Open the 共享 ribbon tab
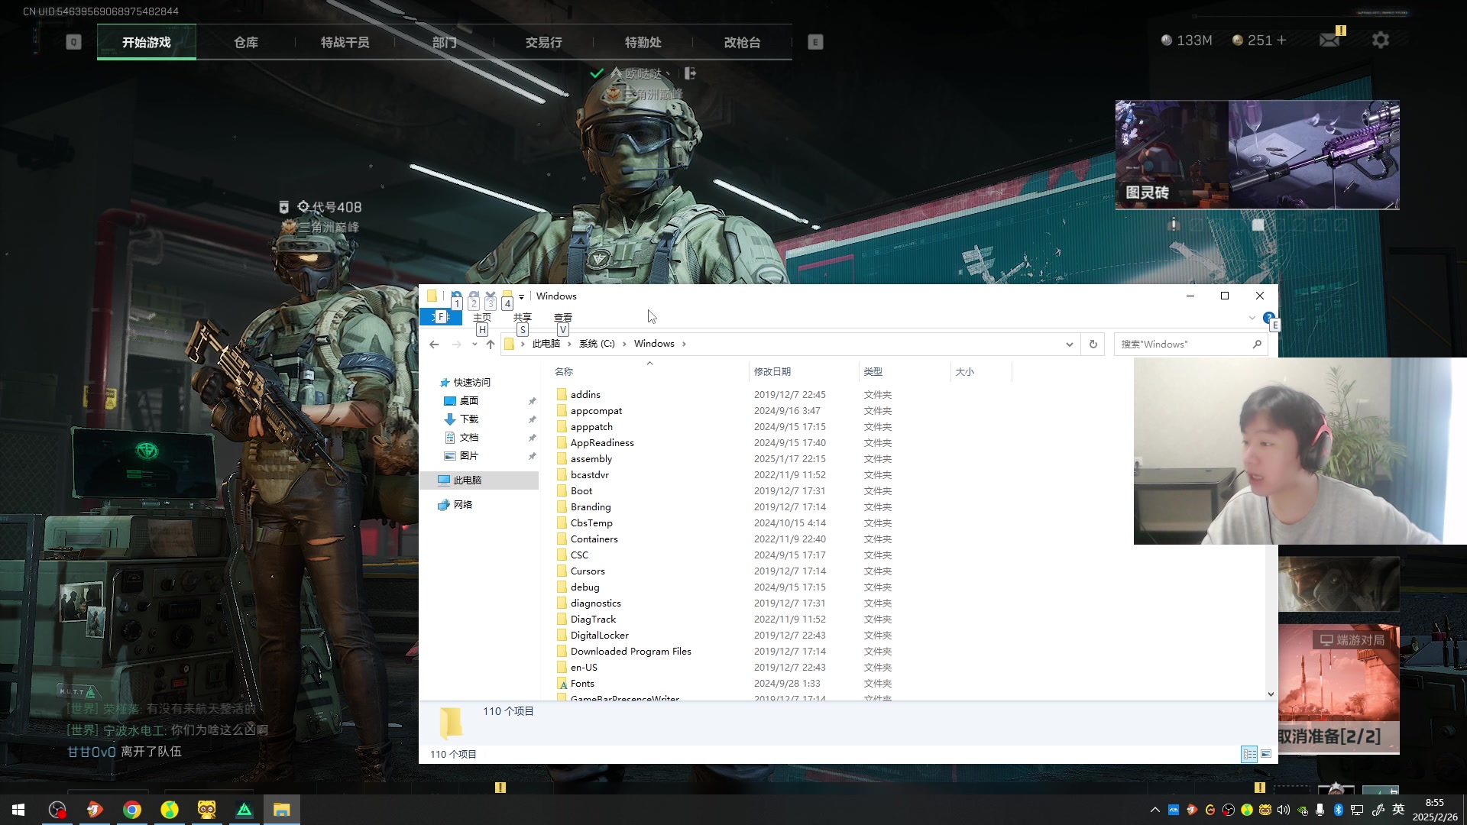Image resolution: width=1467 pixels, height=825 pixels. (x=523, y=317)
